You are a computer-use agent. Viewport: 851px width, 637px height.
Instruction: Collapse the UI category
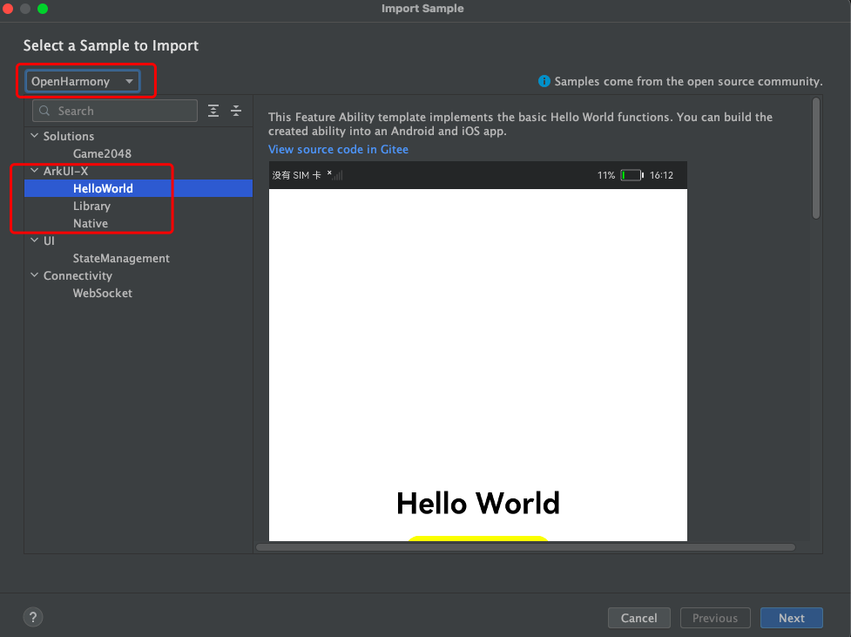click(34, 240)
